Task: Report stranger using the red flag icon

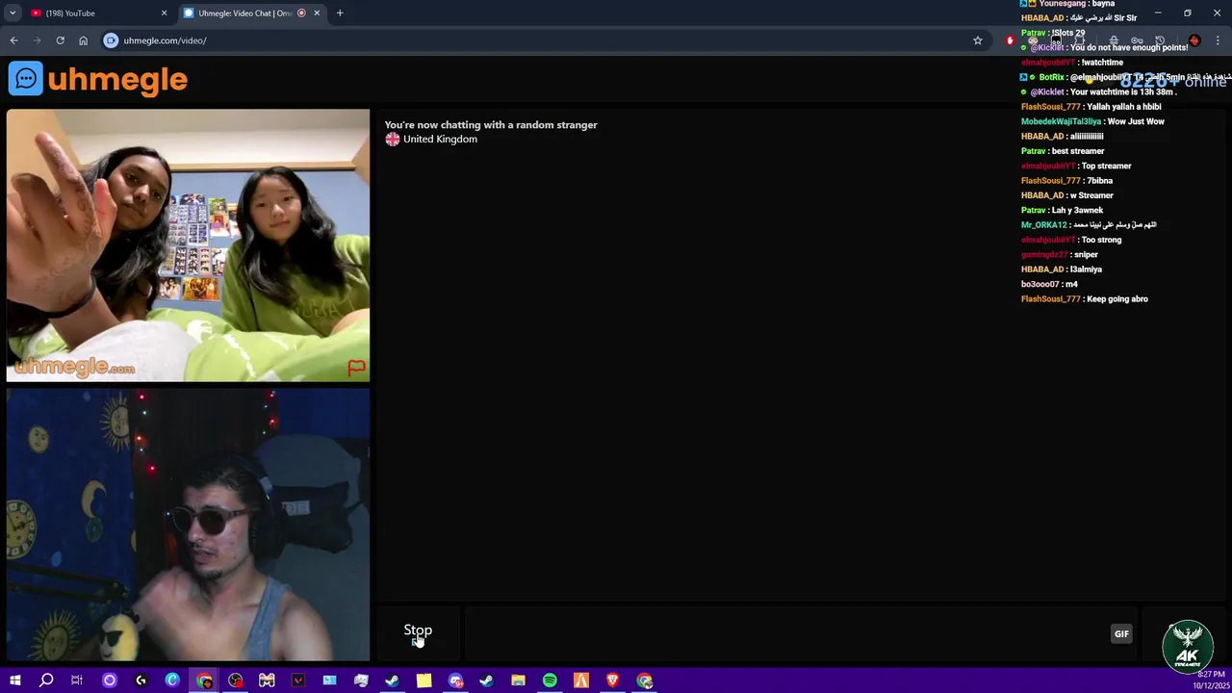Action: click(x=356, y=368)
